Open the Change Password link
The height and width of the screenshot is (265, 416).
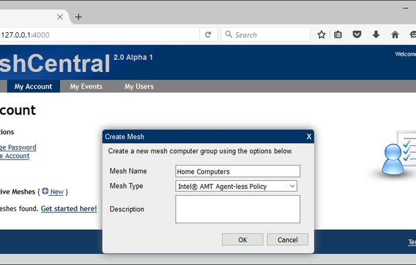pyautogui.click(x=18, y=147)
